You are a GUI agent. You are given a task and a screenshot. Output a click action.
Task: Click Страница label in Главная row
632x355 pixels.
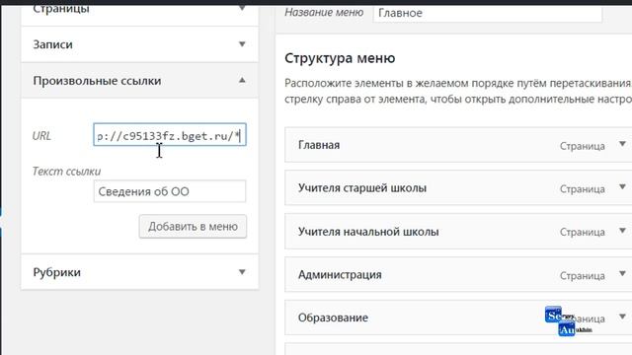click(x=582, y=146)
